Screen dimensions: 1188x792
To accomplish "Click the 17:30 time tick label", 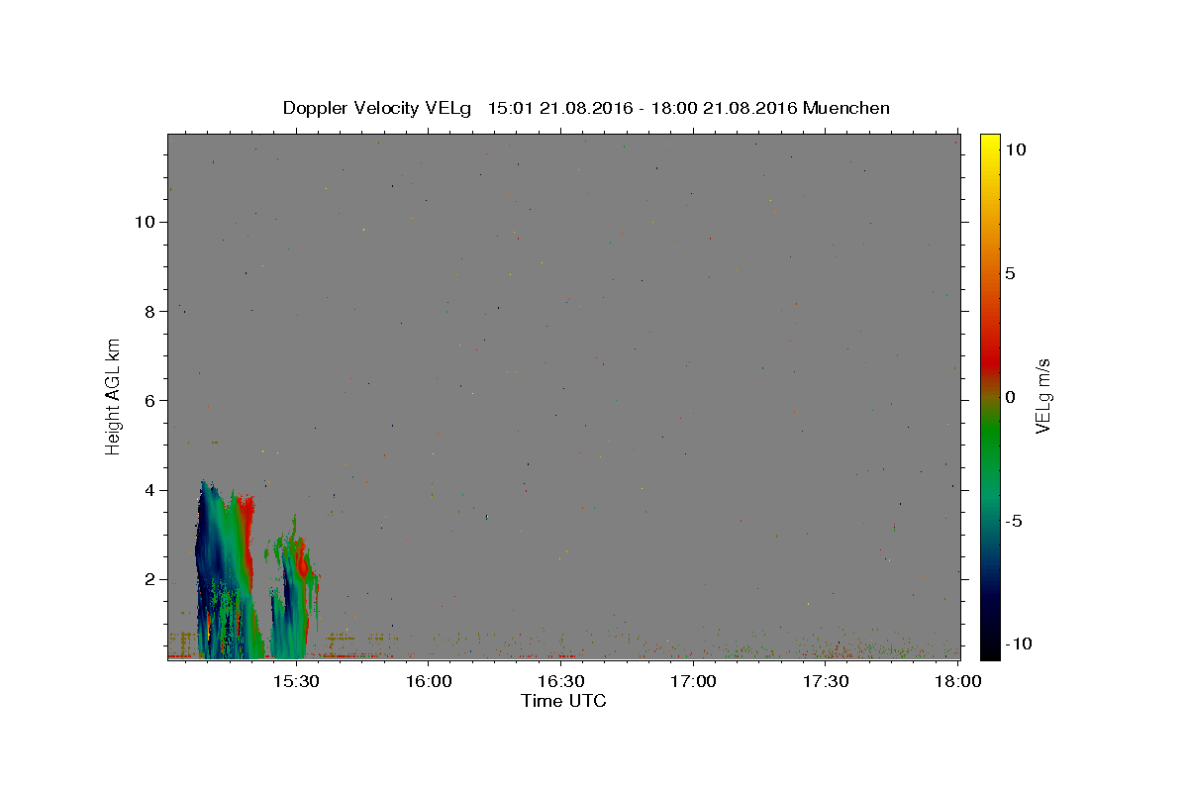I will (x=826, y=681).
